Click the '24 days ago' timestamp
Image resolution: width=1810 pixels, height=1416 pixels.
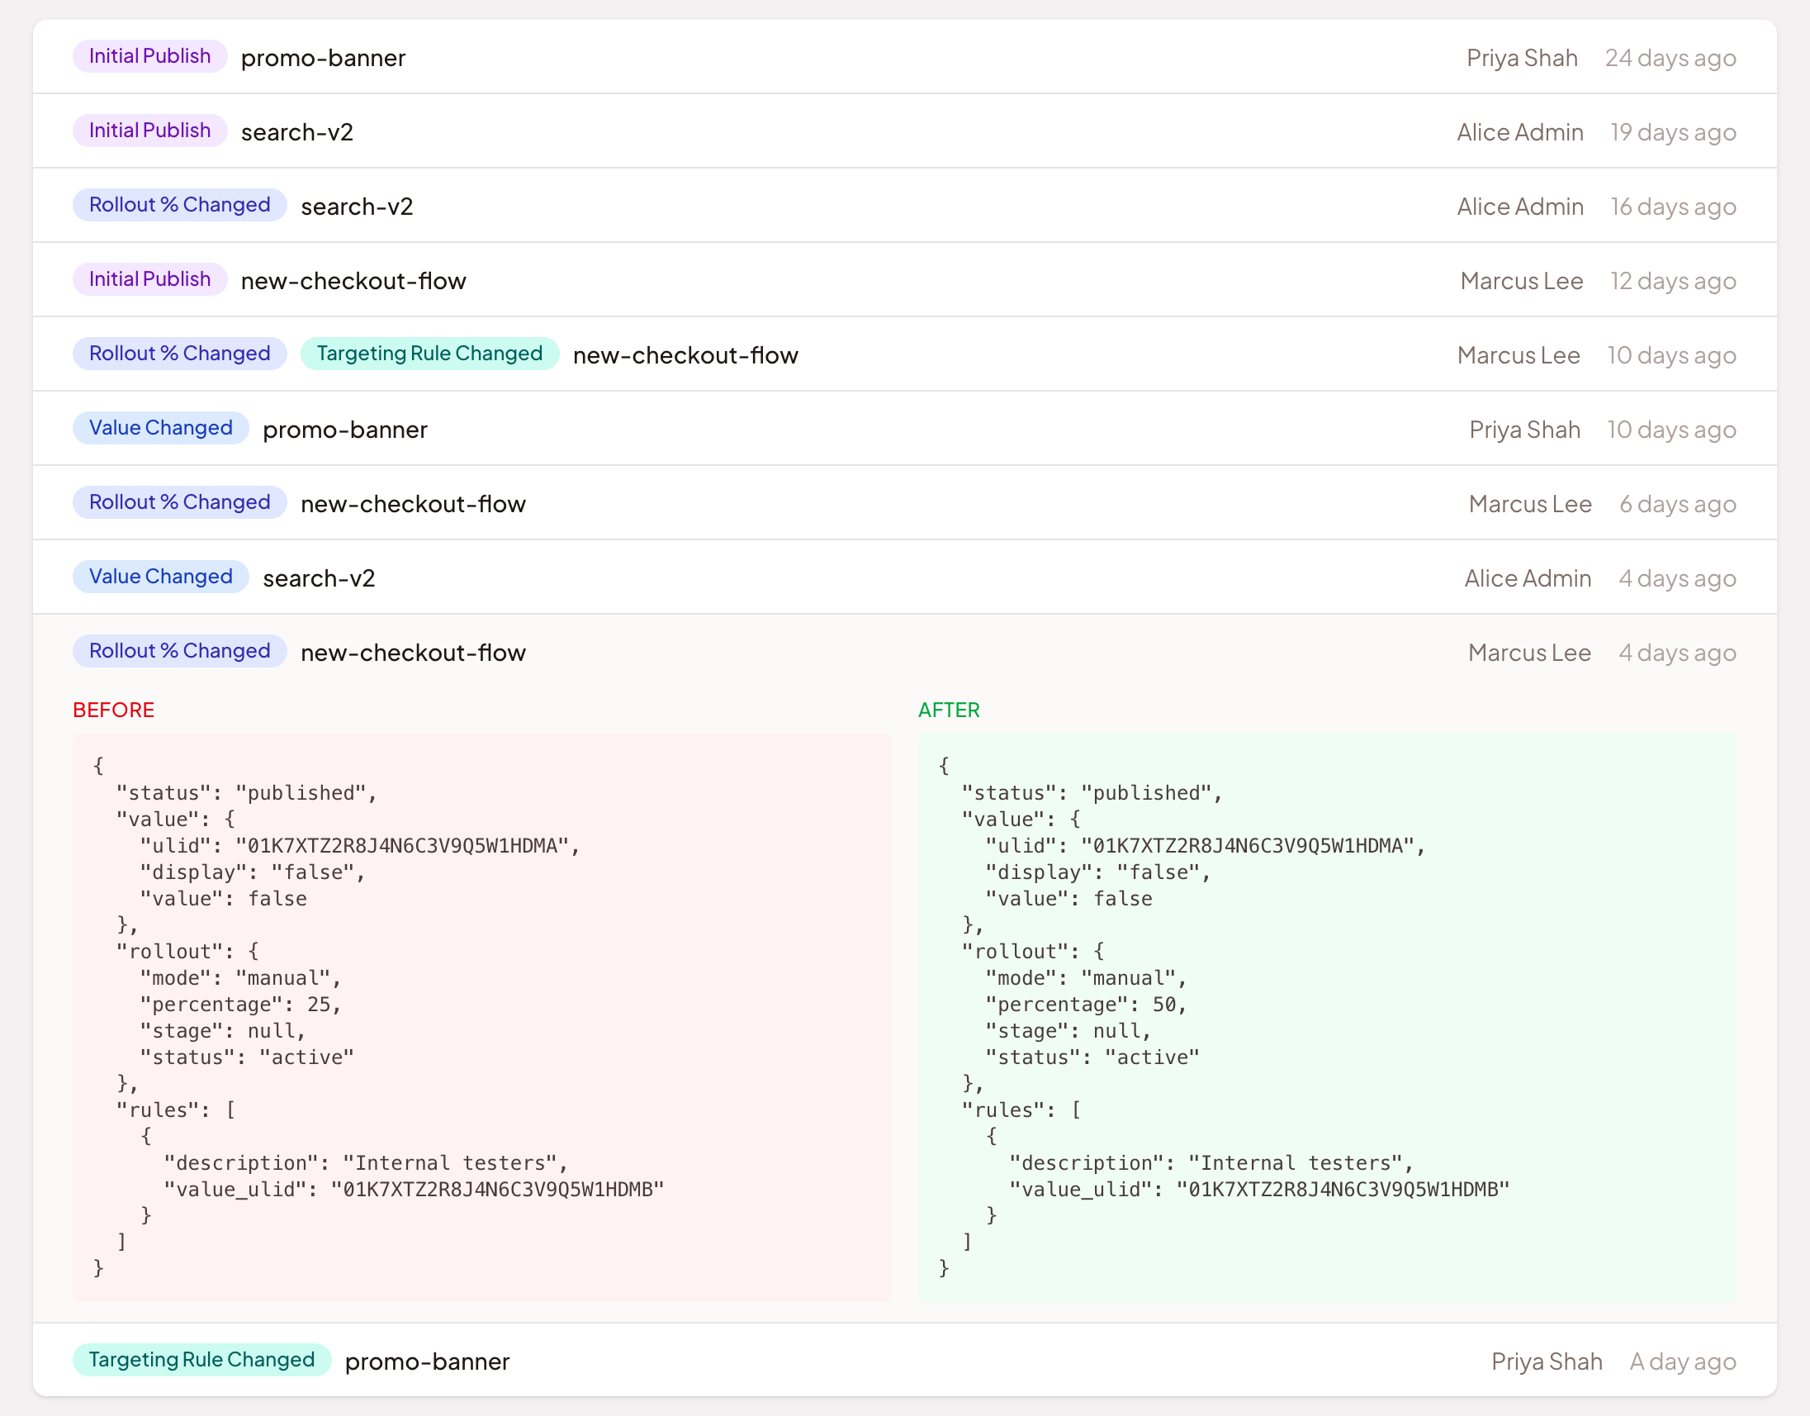1670,58
